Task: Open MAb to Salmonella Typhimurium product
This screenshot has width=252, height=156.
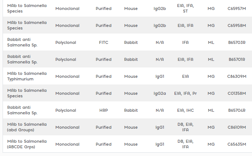Action: point(27,76)
